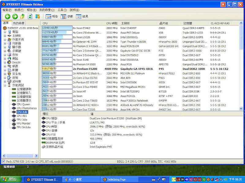Click the Up one level toolbar icon

pyautogui.click(x=22, y=16)
